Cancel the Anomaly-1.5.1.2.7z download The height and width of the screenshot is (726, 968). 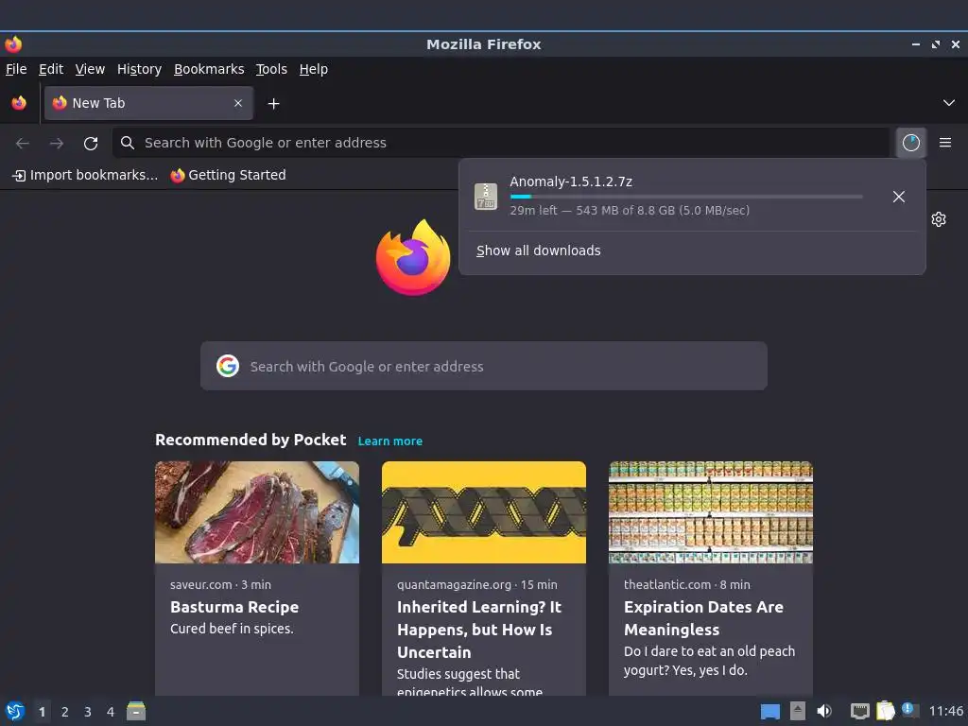click(899, 197)
